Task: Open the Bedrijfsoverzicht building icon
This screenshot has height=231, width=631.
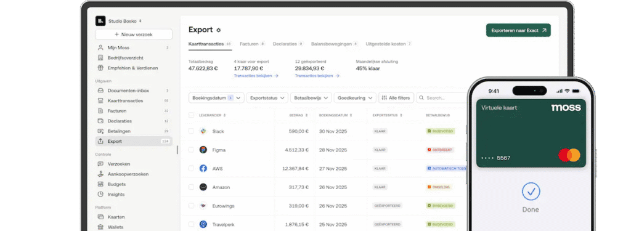Action: [x=100, y=57]
